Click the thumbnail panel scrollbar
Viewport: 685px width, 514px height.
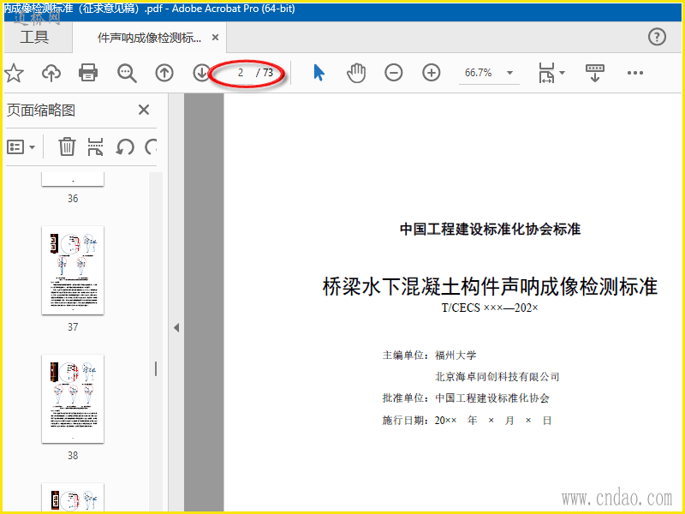[x=156, y=369]
